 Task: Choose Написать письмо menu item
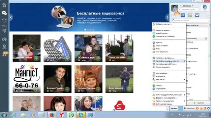point(169,30)
